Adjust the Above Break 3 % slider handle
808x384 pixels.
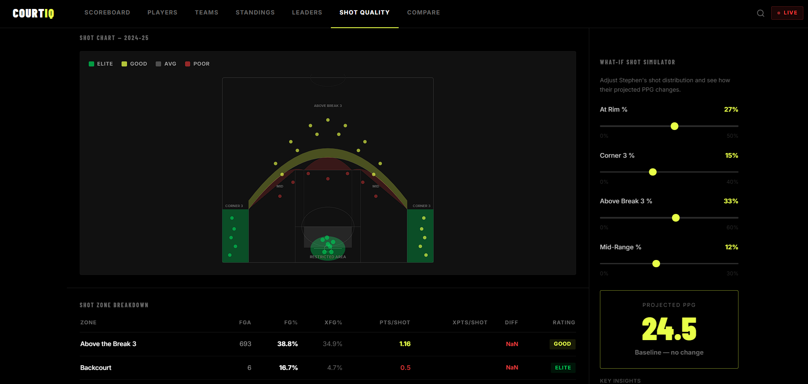pyautogui.click(x=676, y=218)
